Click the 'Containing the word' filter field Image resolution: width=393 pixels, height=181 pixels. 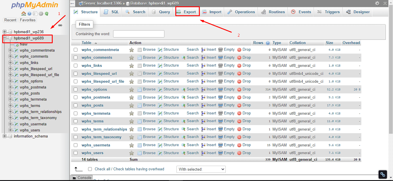tap(138, 34)
